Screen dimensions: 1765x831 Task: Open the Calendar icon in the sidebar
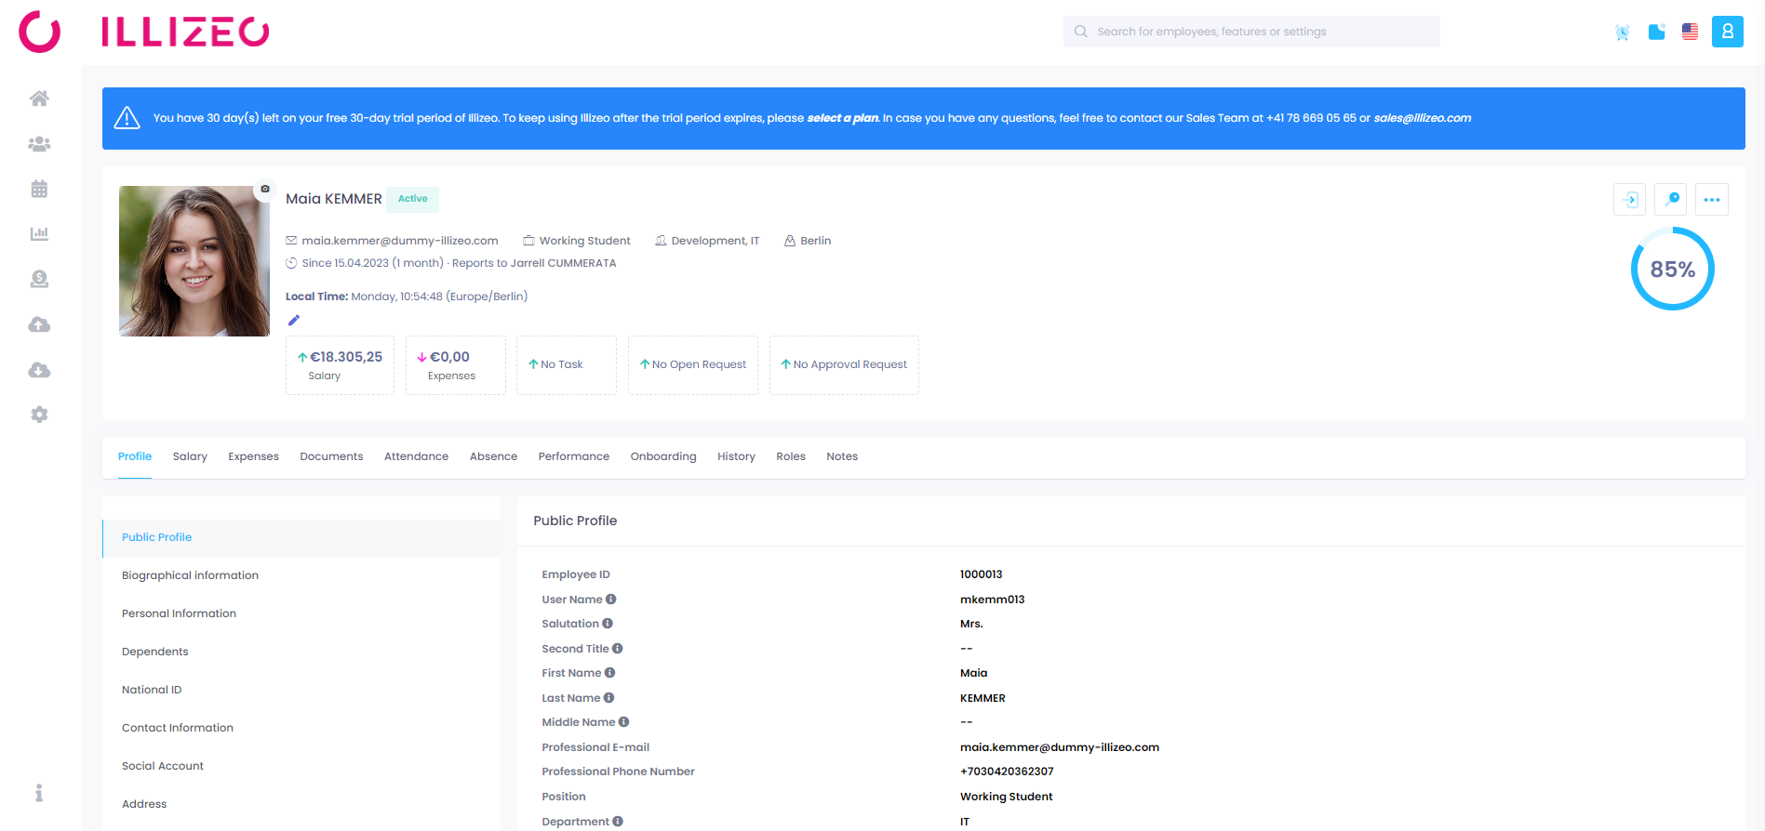[x=39, y=189]
